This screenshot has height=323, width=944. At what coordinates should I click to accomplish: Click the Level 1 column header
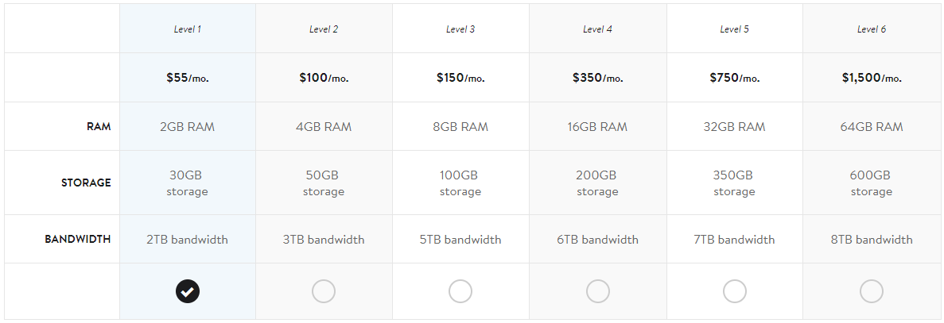click(x=188, y=29)
